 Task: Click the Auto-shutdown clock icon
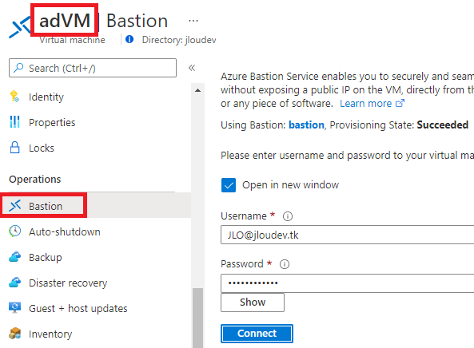(15, 231)
